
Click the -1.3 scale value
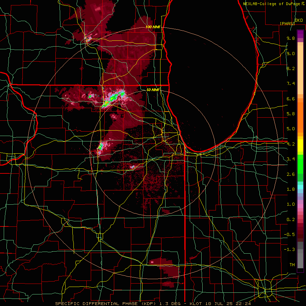tap(289, 250)
